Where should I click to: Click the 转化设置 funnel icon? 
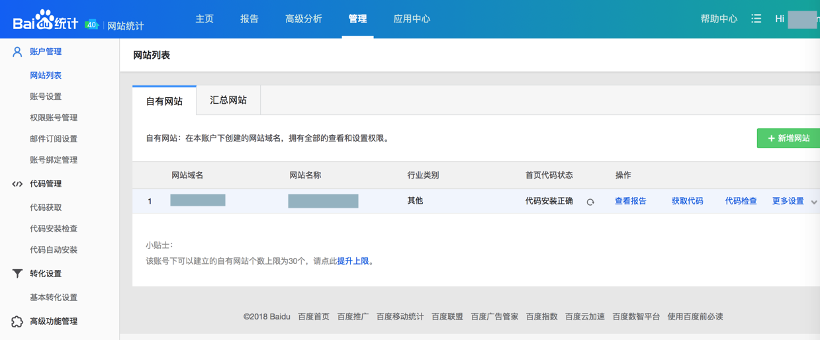tap(17, 274)
